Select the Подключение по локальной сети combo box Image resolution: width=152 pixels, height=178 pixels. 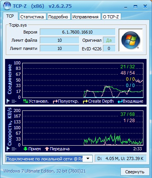[49, 158]
